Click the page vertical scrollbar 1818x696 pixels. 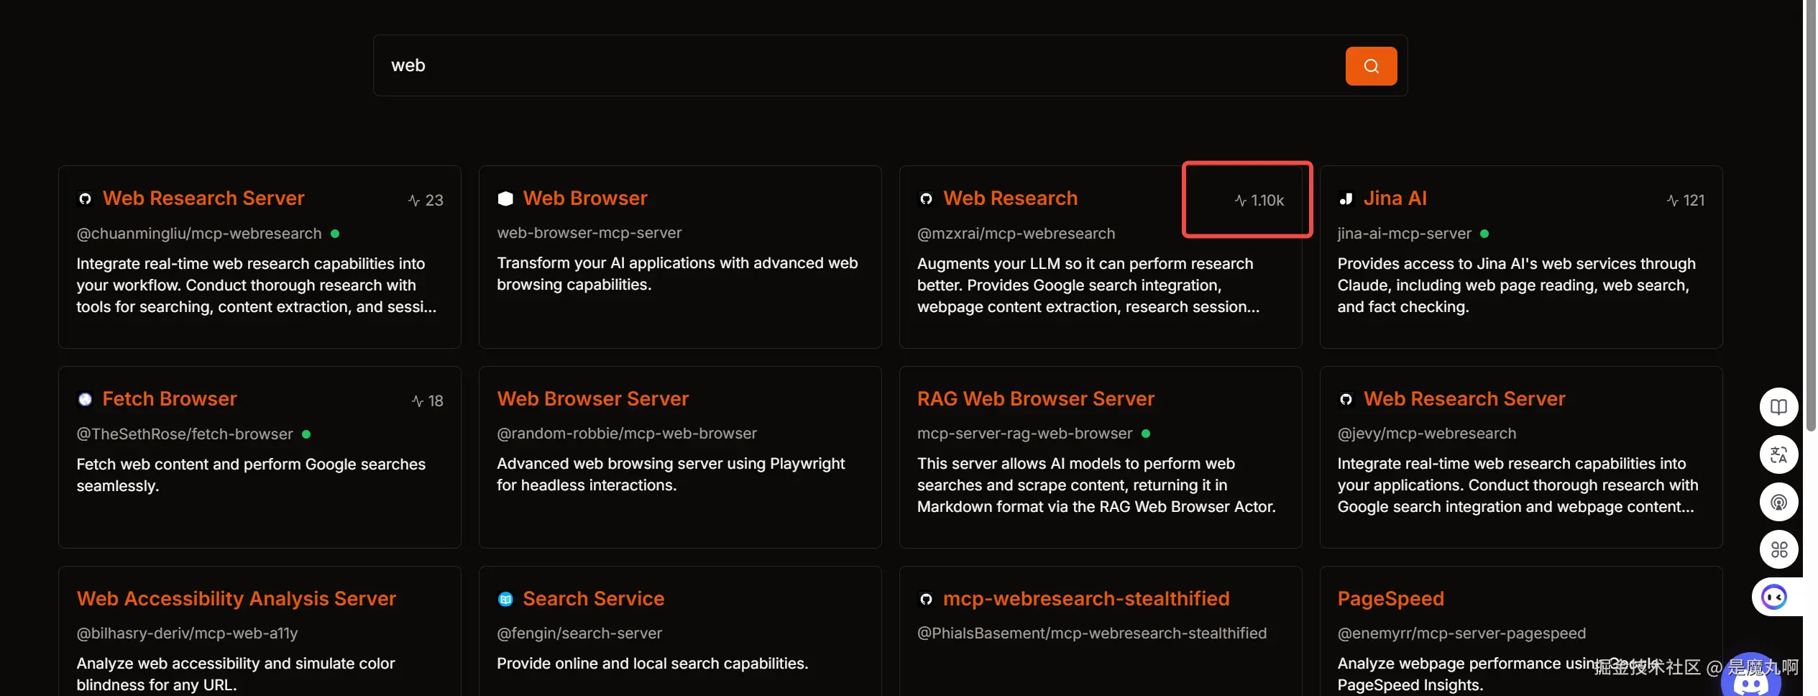(x=1809, y=216)
